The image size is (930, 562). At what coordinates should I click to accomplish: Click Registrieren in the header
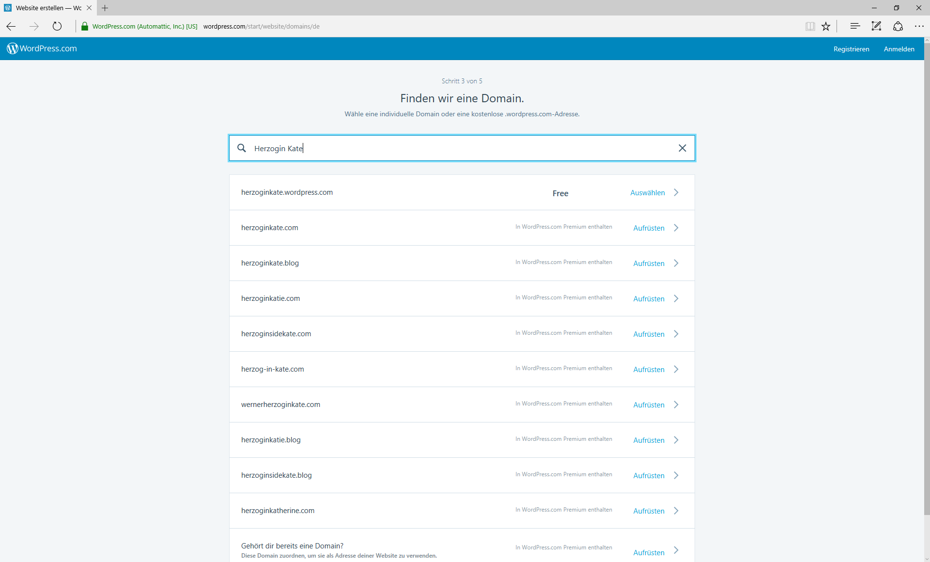coord(851,49)
